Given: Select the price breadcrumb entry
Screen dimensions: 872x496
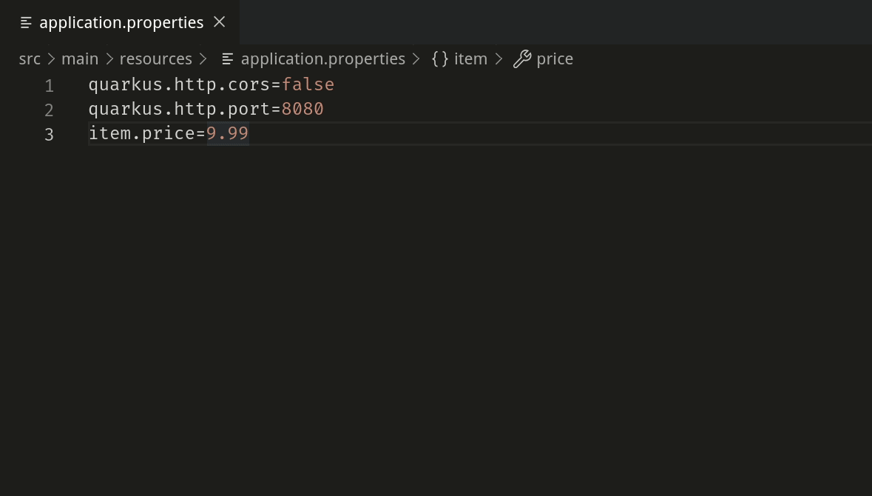Looking at the screenshot, I should click(555, 59).
